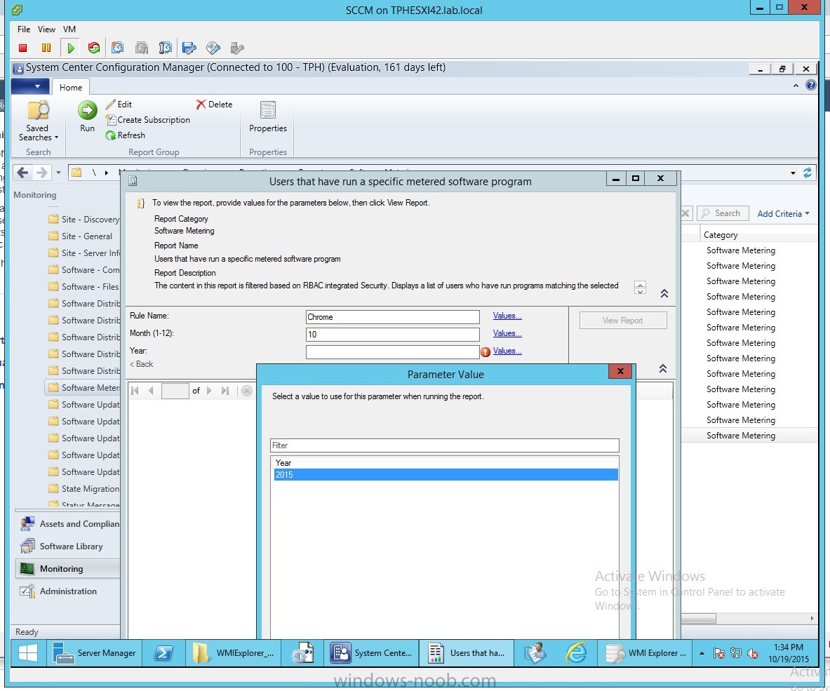Click the take snapshot icon in VM toolbar
This screenshot has width=830, height=691.
tap(117, 48)
